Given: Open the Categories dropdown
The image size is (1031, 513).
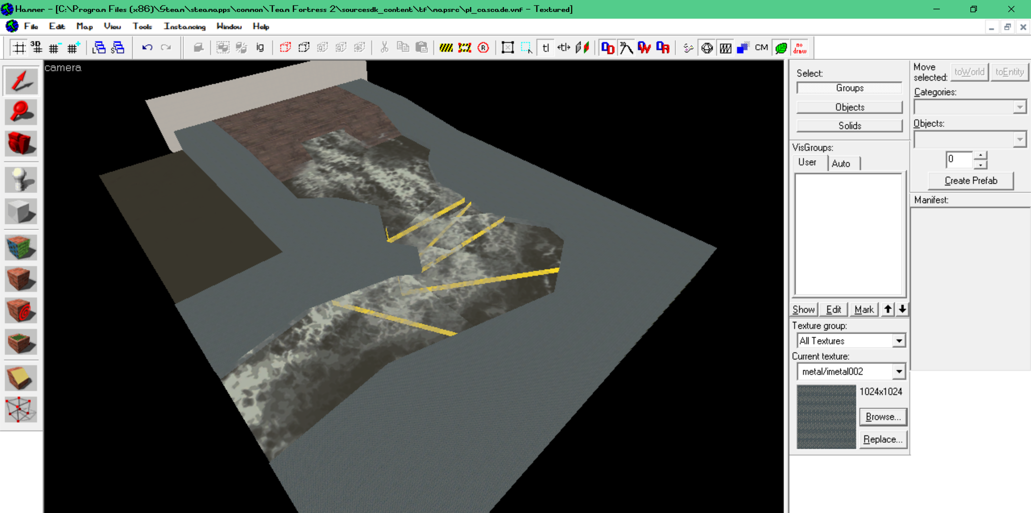Looking at the screenshot, I should 1020,107.
